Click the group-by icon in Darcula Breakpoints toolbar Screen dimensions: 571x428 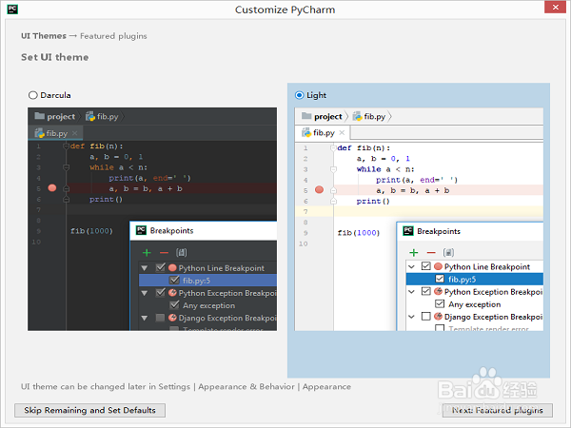[x=182, y=253]
